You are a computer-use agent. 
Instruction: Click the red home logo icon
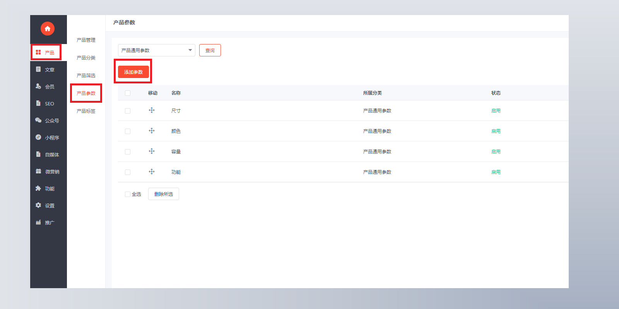tap(48, 29)
